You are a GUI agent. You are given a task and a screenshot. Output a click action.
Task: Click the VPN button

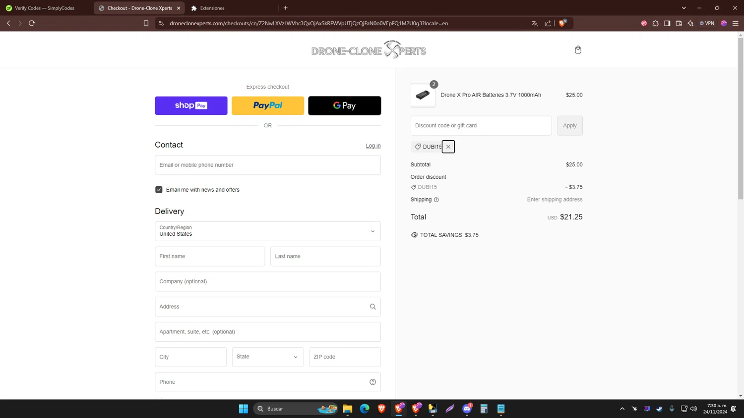[707, 23]
